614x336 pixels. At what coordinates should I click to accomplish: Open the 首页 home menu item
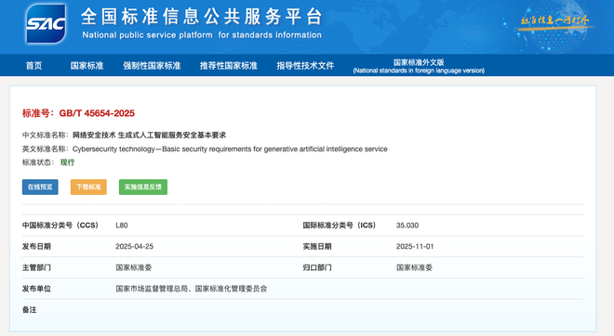[33, 66]
